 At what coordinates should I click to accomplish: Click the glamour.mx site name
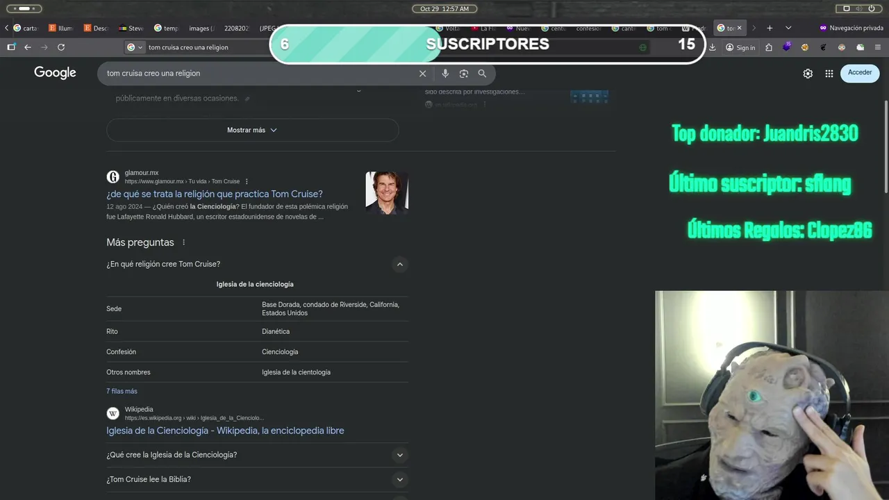click(x=142, y=173)
